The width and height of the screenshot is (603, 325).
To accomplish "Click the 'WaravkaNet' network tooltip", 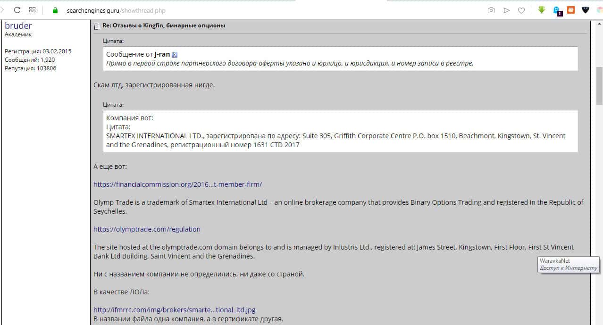I will [569, 264].
